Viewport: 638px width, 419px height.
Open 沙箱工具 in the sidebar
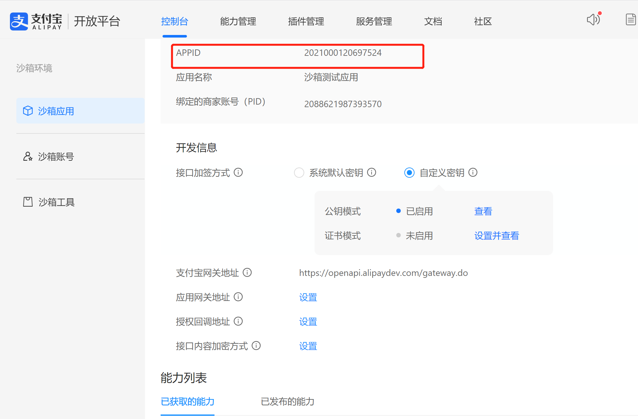(56, 202)
